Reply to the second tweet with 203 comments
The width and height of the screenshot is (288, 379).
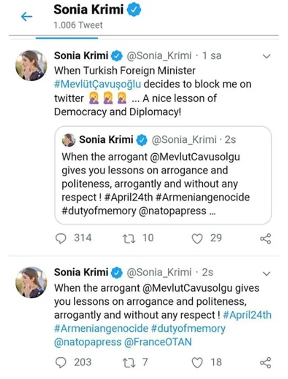(61, 362)
